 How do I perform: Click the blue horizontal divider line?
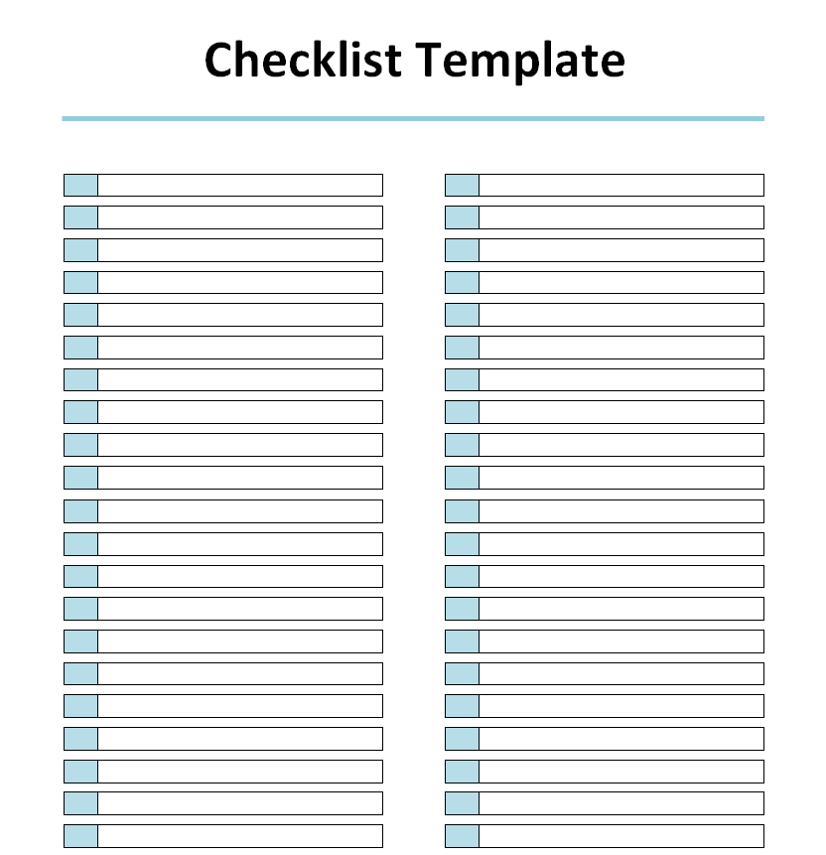(x=413, y=118)
